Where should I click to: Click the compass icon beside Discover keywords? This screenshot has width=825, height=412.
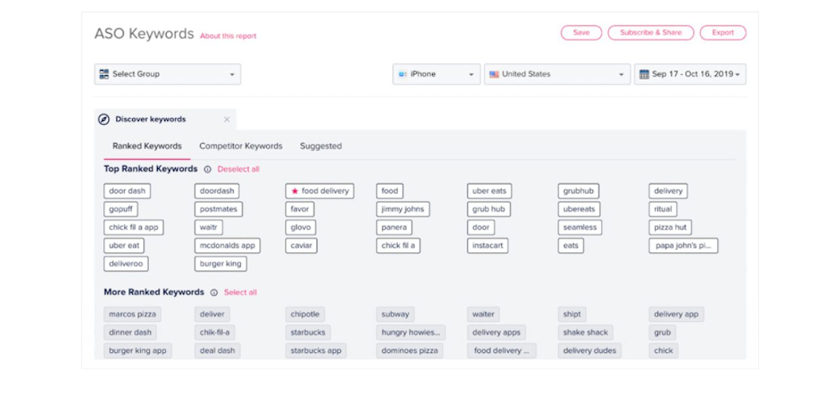tap(104, 119)
